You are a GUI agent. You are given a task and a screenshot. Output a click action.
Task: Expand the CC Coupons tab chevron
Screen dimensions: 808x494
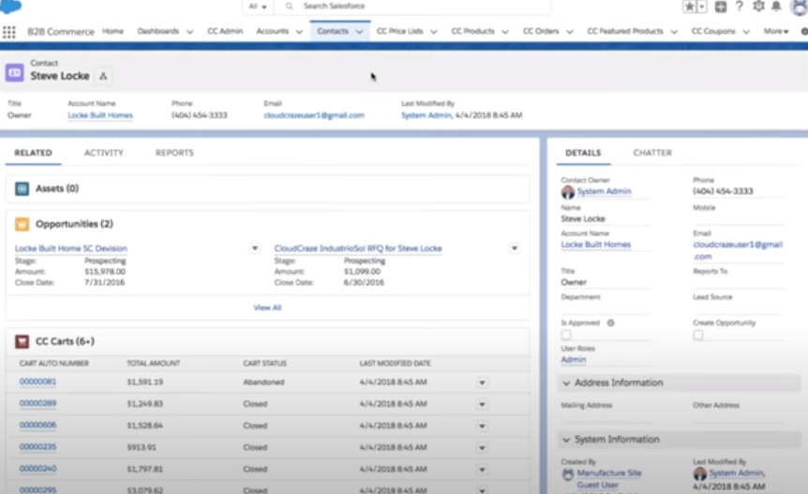pyautogui.click(x=746, y=32)
